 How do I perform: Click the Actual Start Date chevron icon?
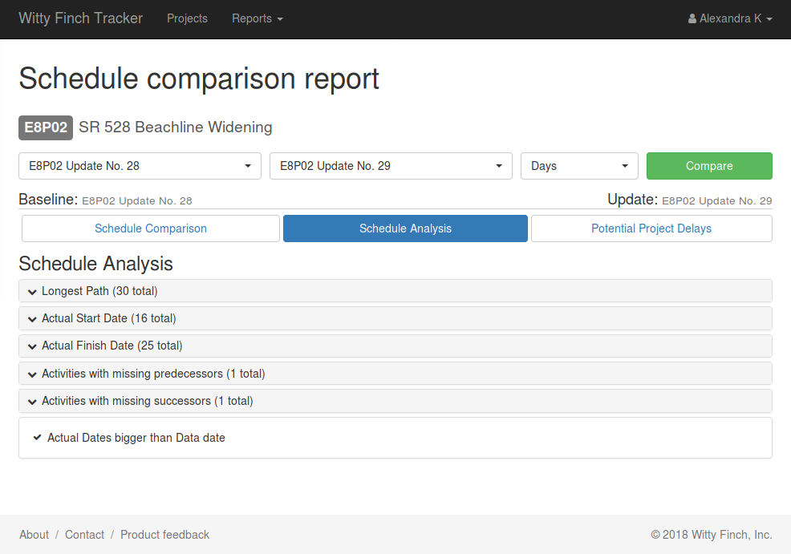[x=32, y=318]
